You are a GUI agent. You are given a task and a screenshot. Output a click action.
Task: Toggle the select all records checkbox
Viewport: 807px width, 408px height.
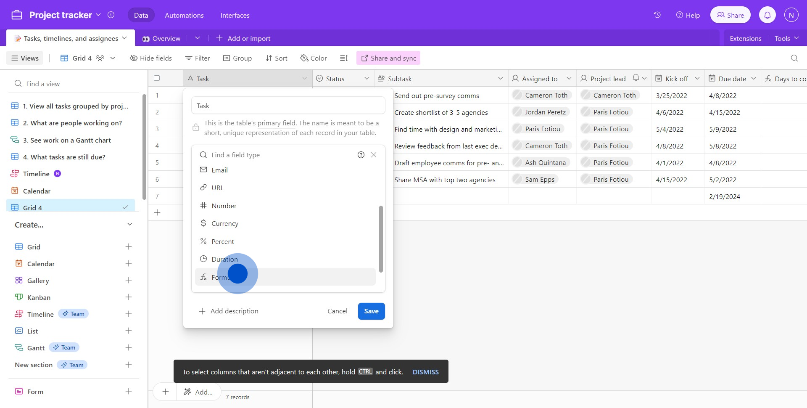coord(157,78)
